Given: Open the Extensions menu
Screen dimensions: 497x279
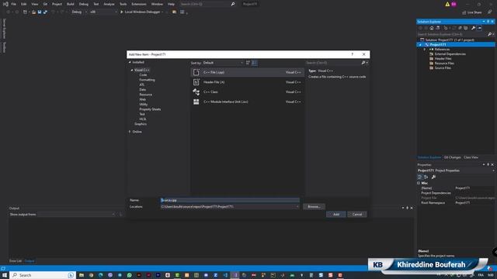Looking at the screenshot, I should [x=139, y=4].
